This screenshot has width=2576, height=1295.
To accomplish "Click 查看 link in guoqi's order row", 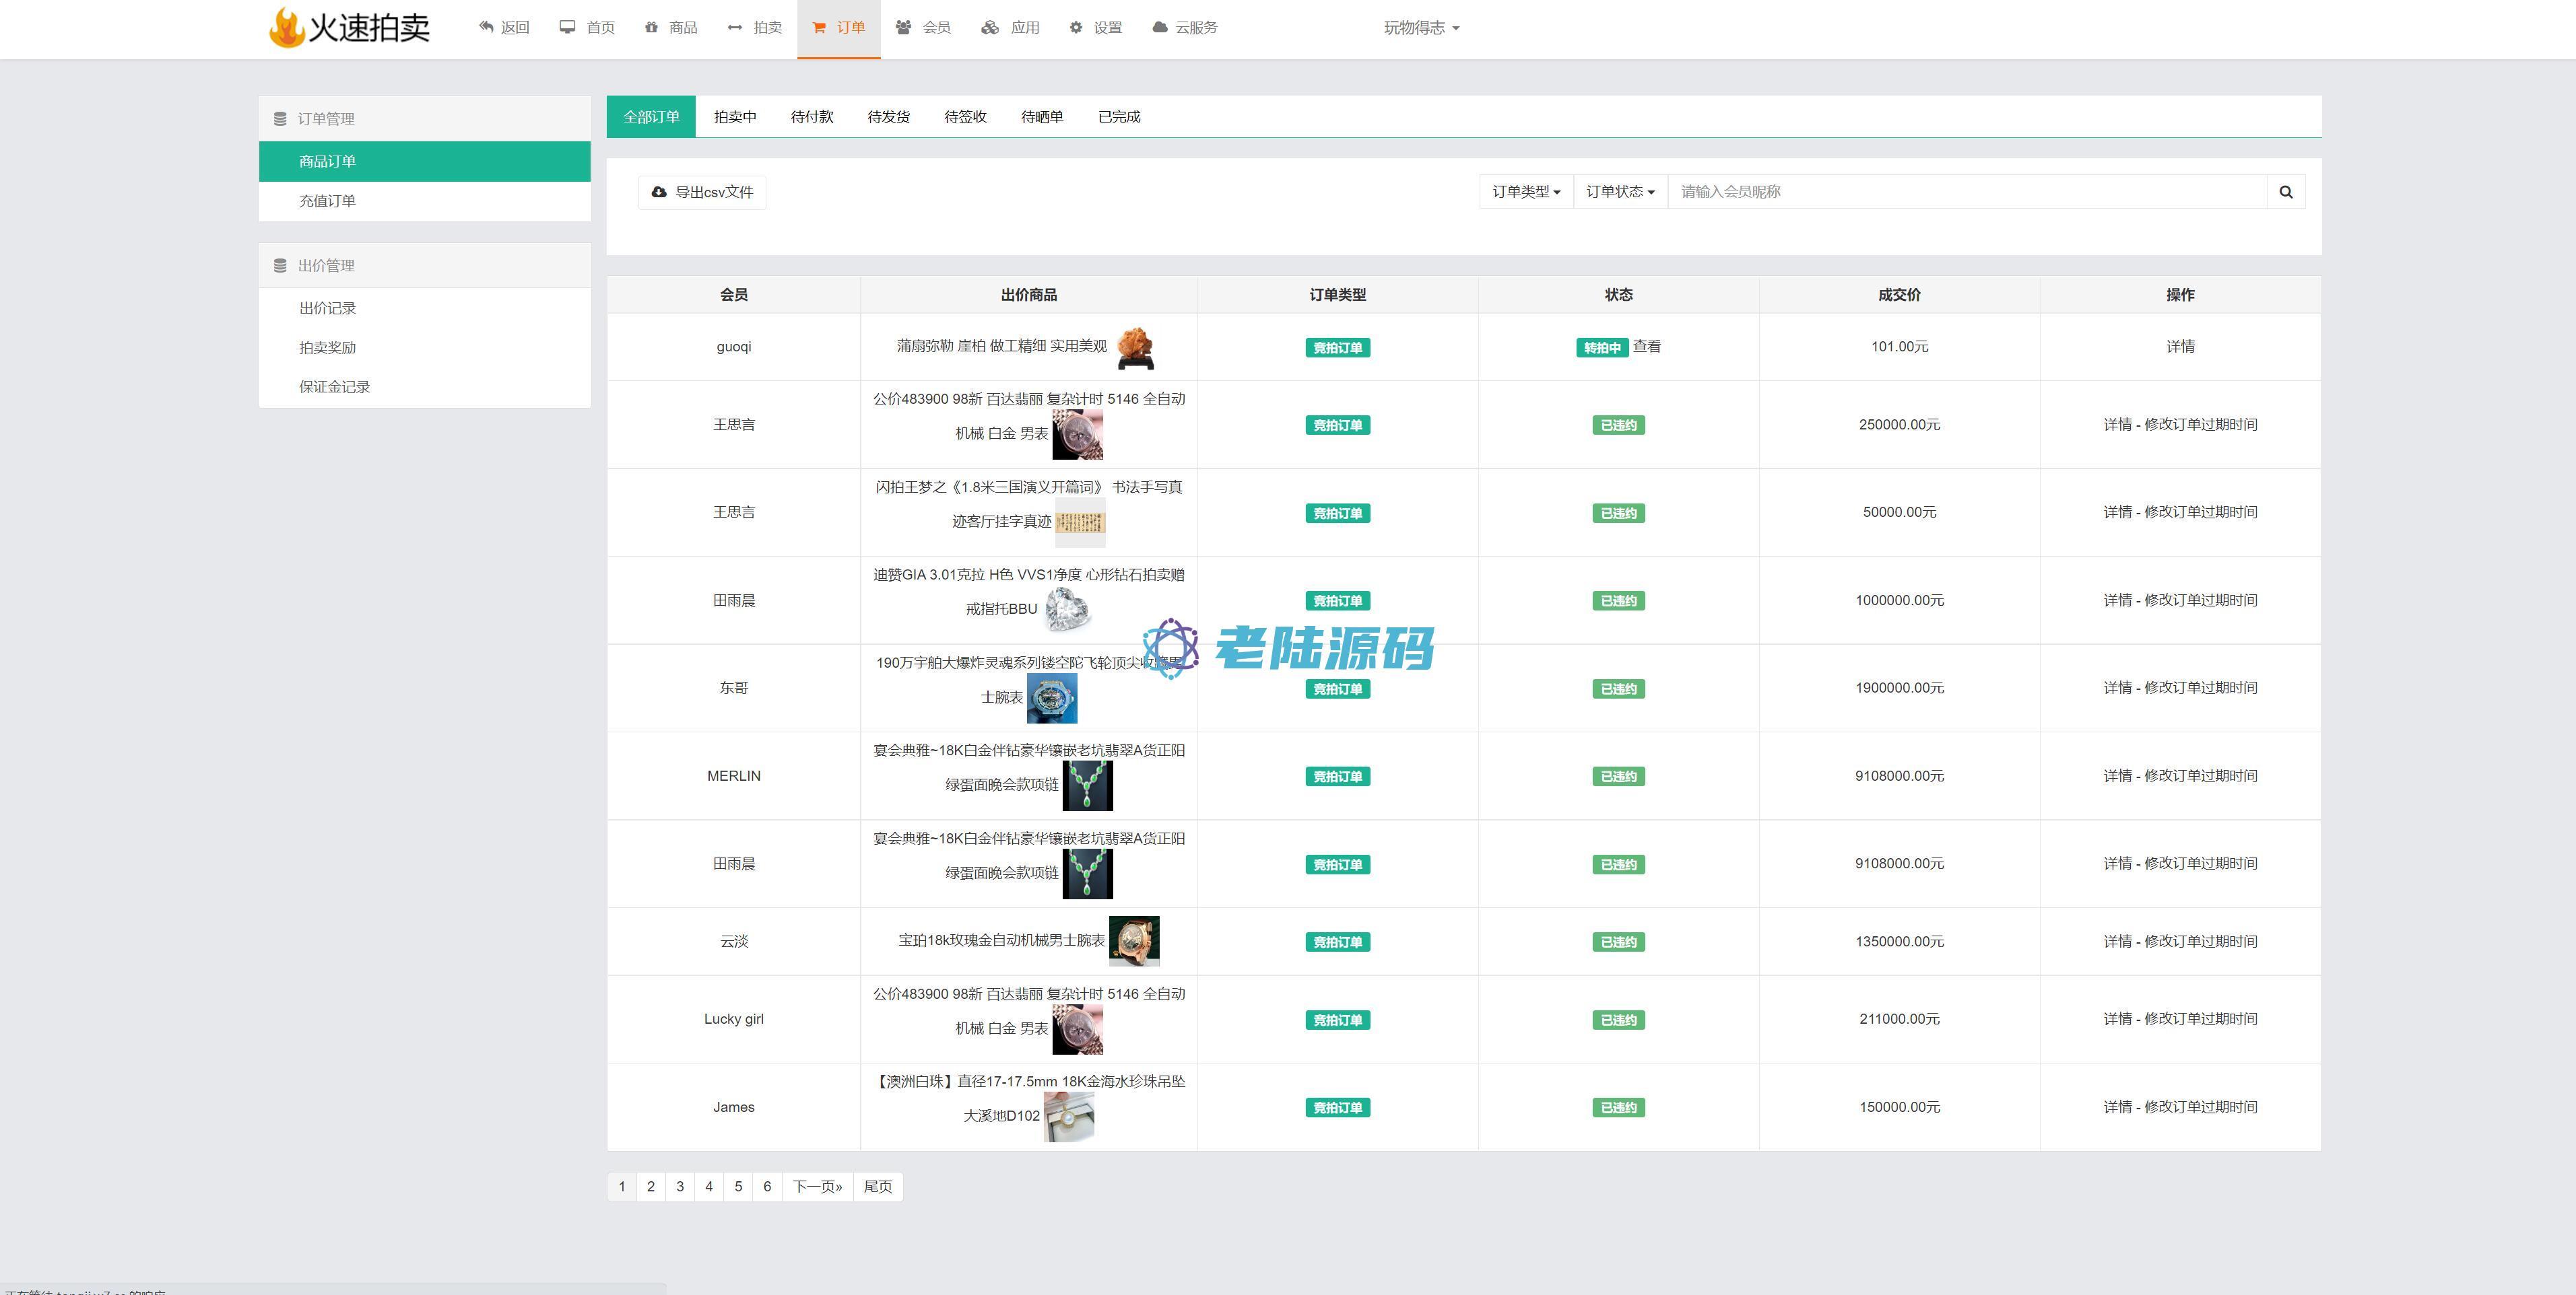I will click(1646, 347).
